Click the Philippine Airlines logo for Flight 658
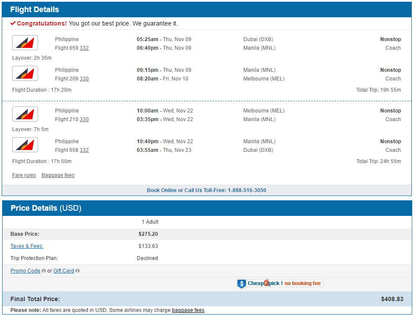 [25, 145]
